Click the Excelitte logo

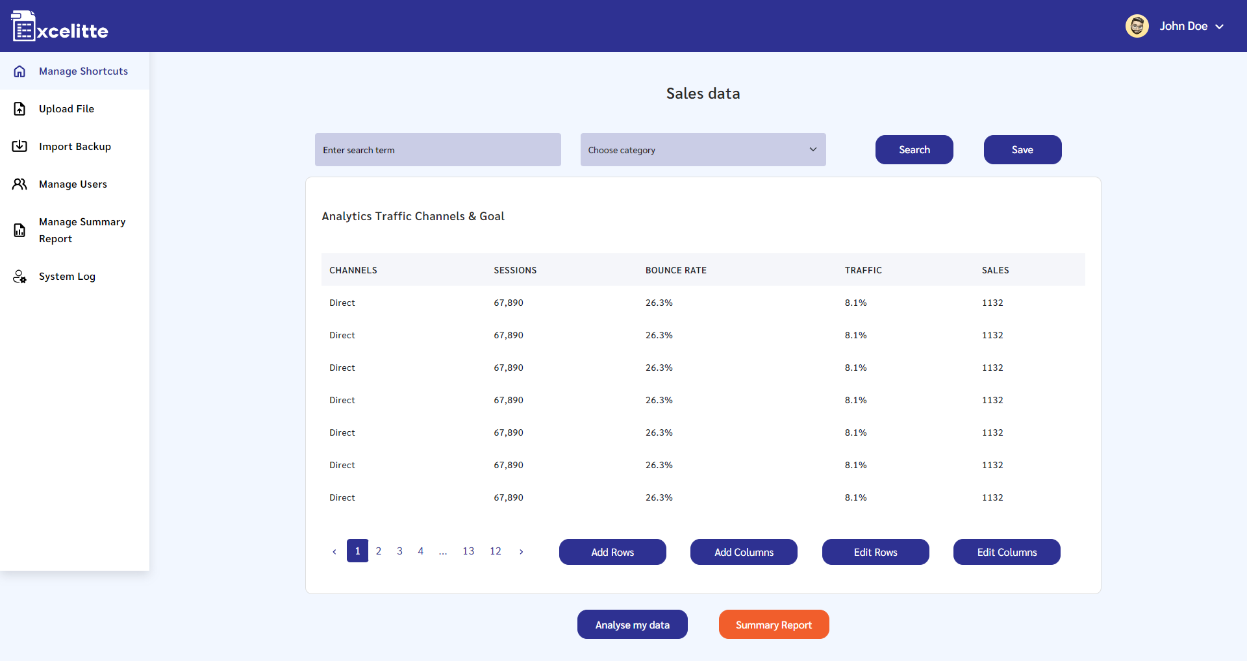coord(58,26)
